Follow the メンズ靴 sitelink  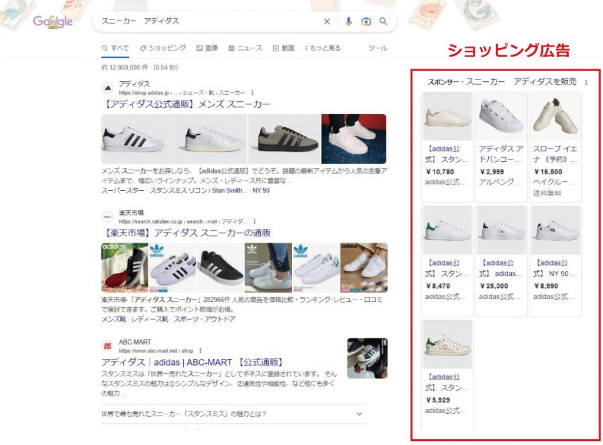point(114,320)
